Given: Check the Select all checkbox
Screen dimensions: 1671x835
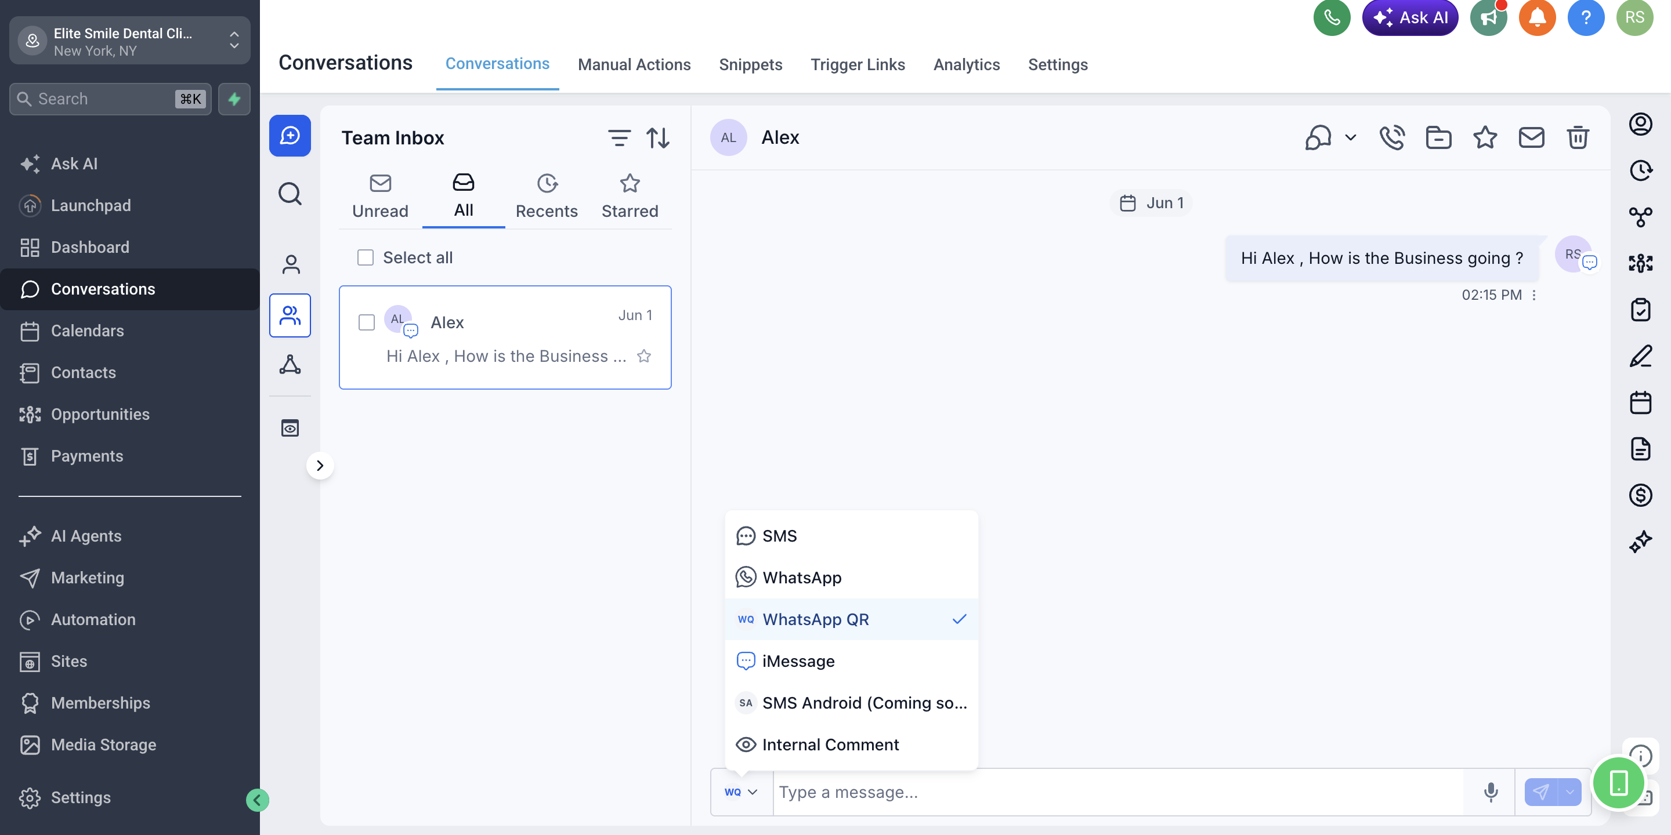Looking at the screenshot, I should coord(365,257).
